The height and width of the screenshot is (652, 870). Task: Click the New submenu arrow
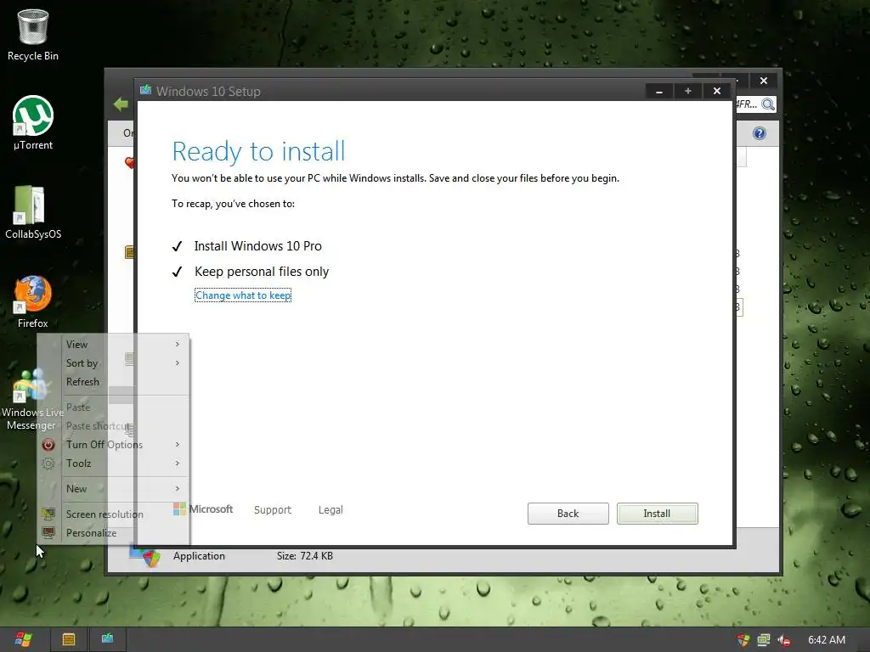pyautogui.click(x=178, y=489)
